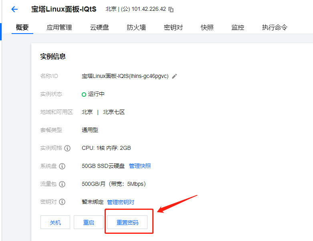
Task: Click the 实例信息 heading
Action: tap(53, 56)
